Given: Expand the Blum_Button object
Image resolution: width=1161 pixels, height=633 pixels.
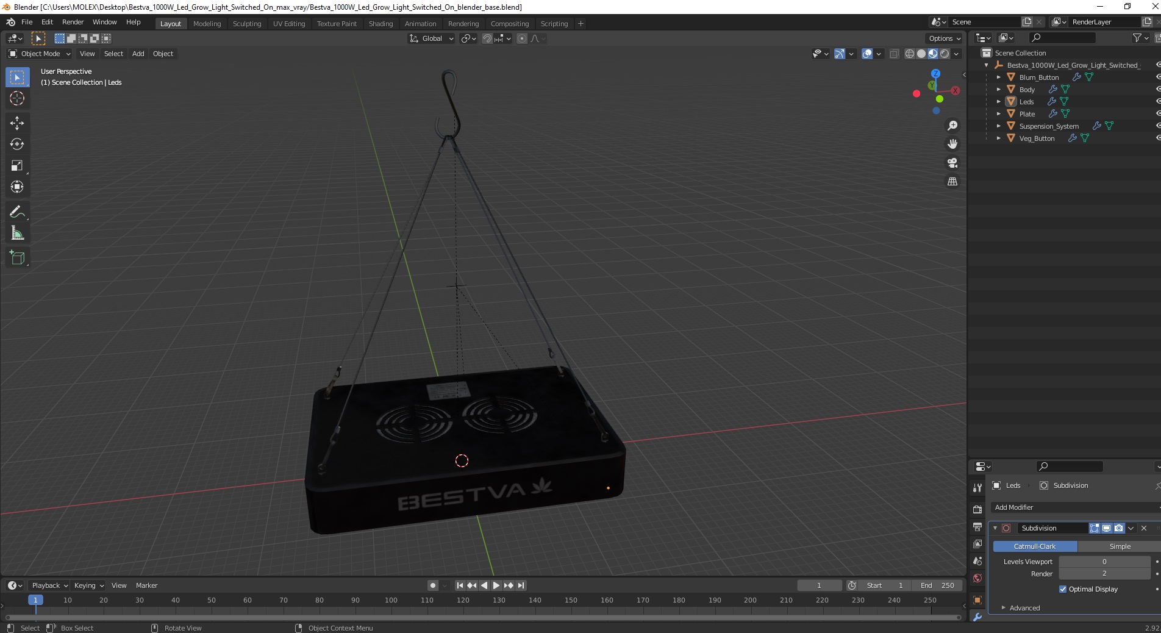Looking at the screenshot, I should pos(998,77).
